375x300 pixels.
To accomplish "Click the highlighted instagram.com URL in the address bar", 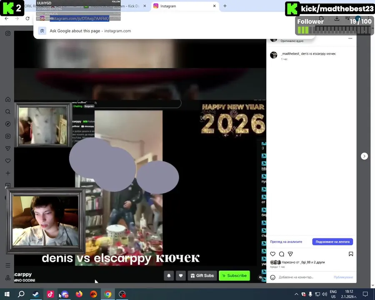I will click(80, 18).
